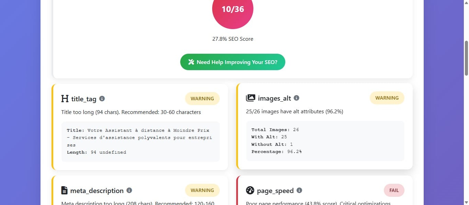Image resolution: width=469 pixels, height=205 pixels.
Task: Click the 10/36 SEO score circle
Action: coord(233,10)
